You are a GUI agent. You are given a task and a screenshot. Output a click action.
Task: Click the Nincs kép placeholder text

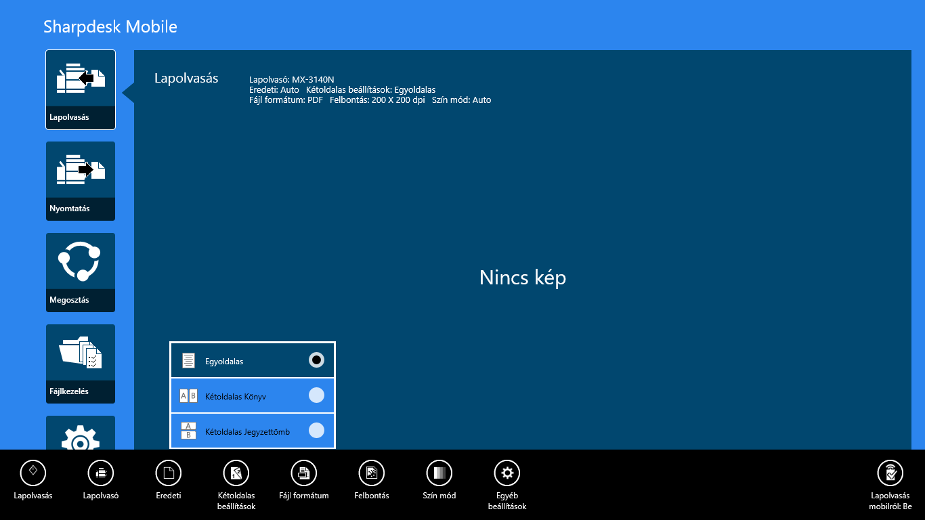click(523, 278)
